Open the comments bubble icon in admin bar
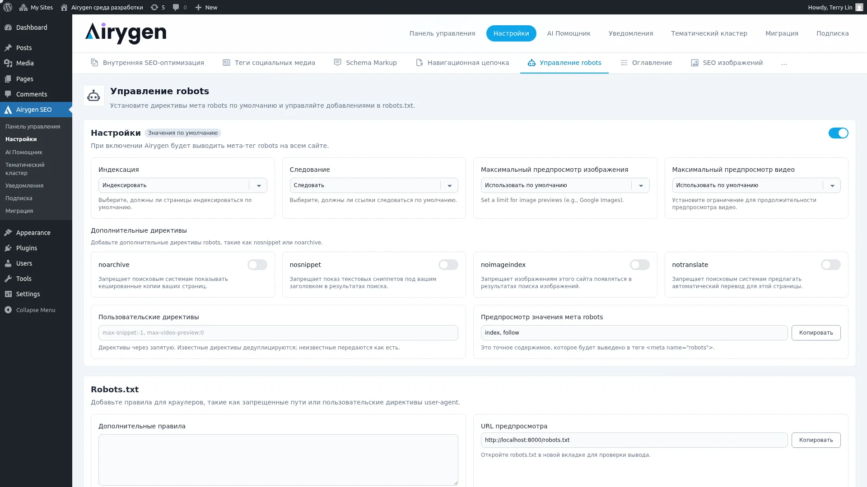The image size is (867, 487). point(176,7)
